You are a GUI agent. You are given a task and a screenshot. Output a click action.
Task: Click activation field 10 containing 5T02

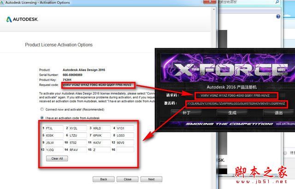point(78,143)
